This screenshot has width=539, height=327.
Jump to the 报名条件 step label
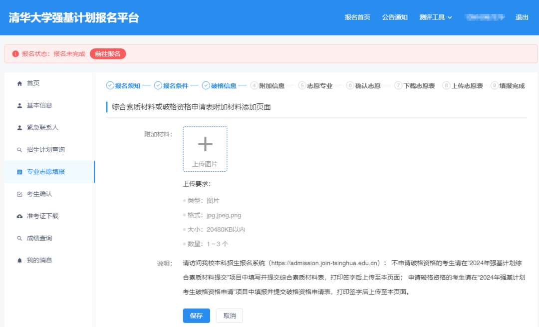pyautogui.click(x=176, y=86)
